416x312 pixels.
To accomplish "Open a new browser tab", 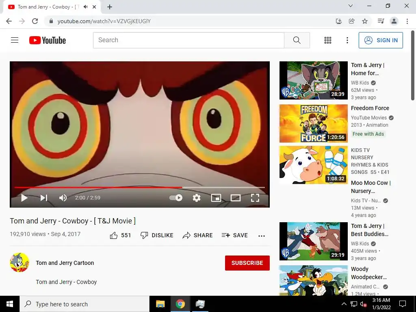I will [x=110, y=7].
